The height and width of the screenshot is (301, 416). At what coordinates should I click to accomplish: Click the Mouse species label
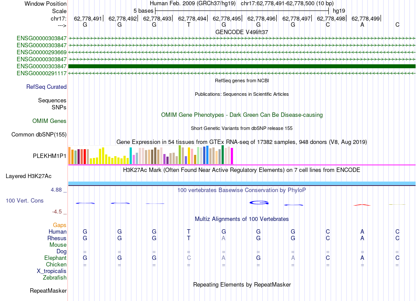pyautogui.click(x=58, y=245)
